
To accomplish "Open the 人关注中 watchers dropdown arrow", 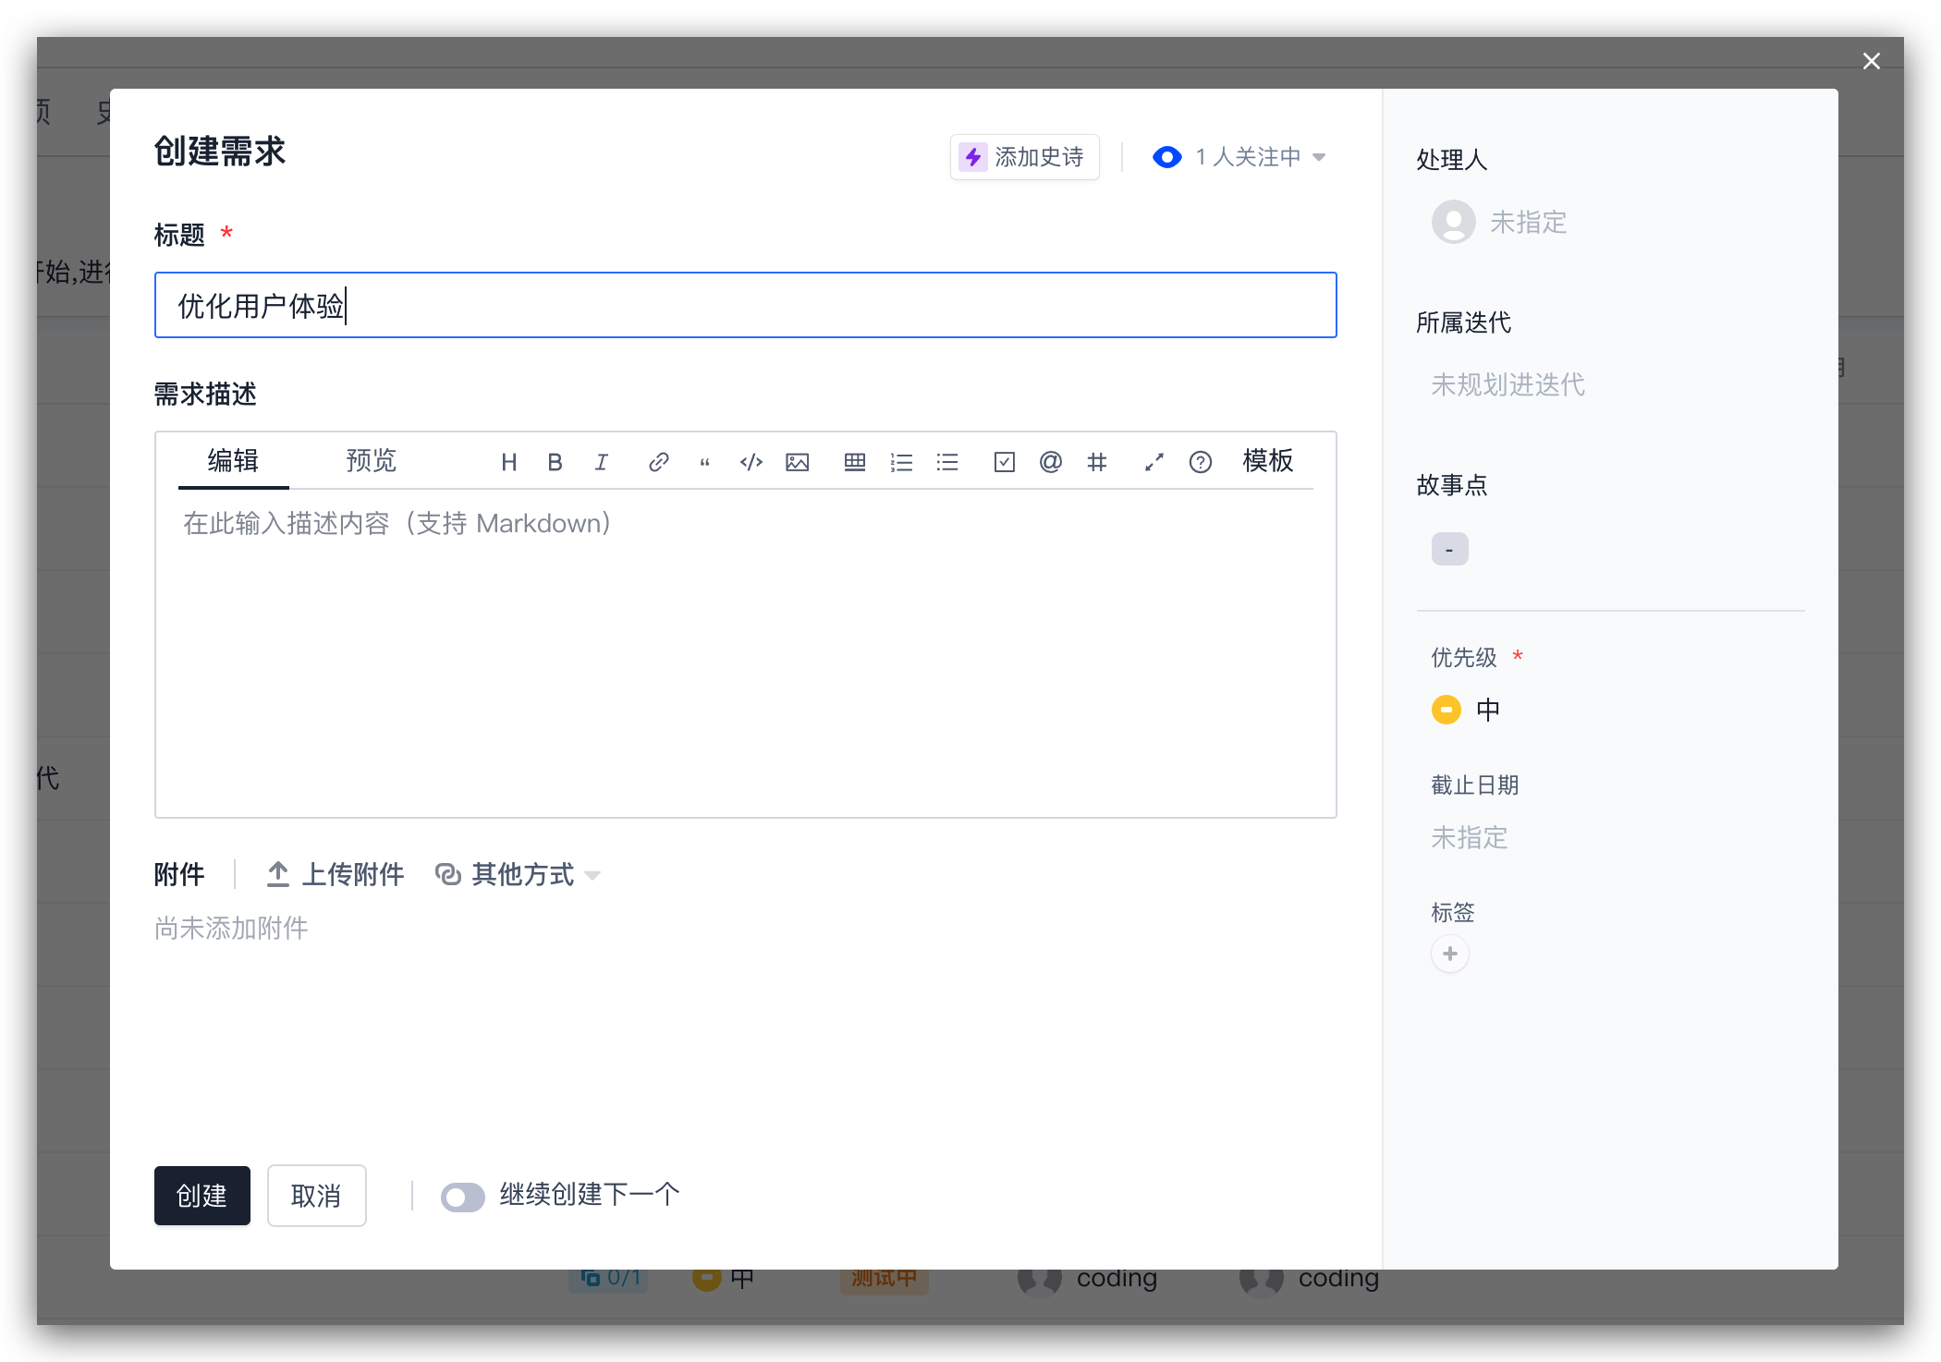I will click(1319, 157).
